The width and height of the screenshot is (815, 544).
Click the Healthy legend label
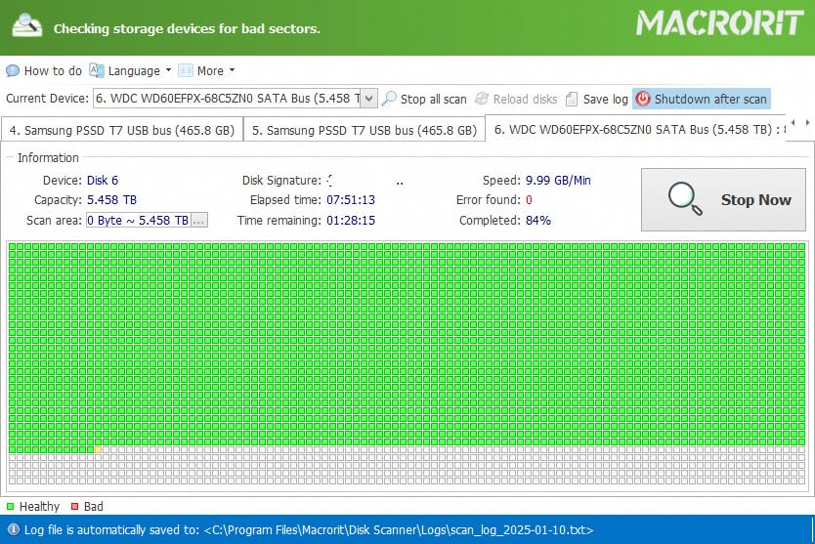[39, 507]
